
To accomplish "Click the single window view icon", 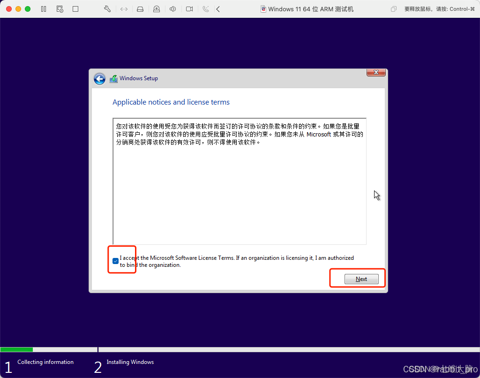I will [75, 9].
